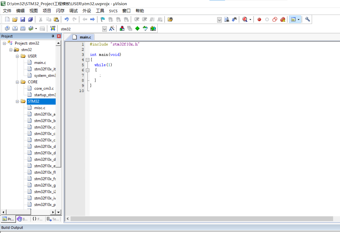Screen dimensions: 340x233
Task: Collapse the STM32 folder group
Action: (x=17, y=101)
